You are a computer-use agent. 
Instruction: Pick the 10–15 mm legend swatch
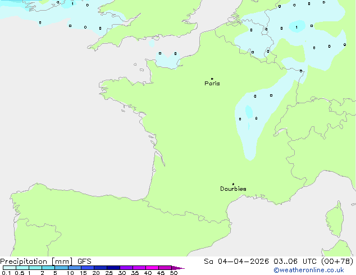click(75, 268)
